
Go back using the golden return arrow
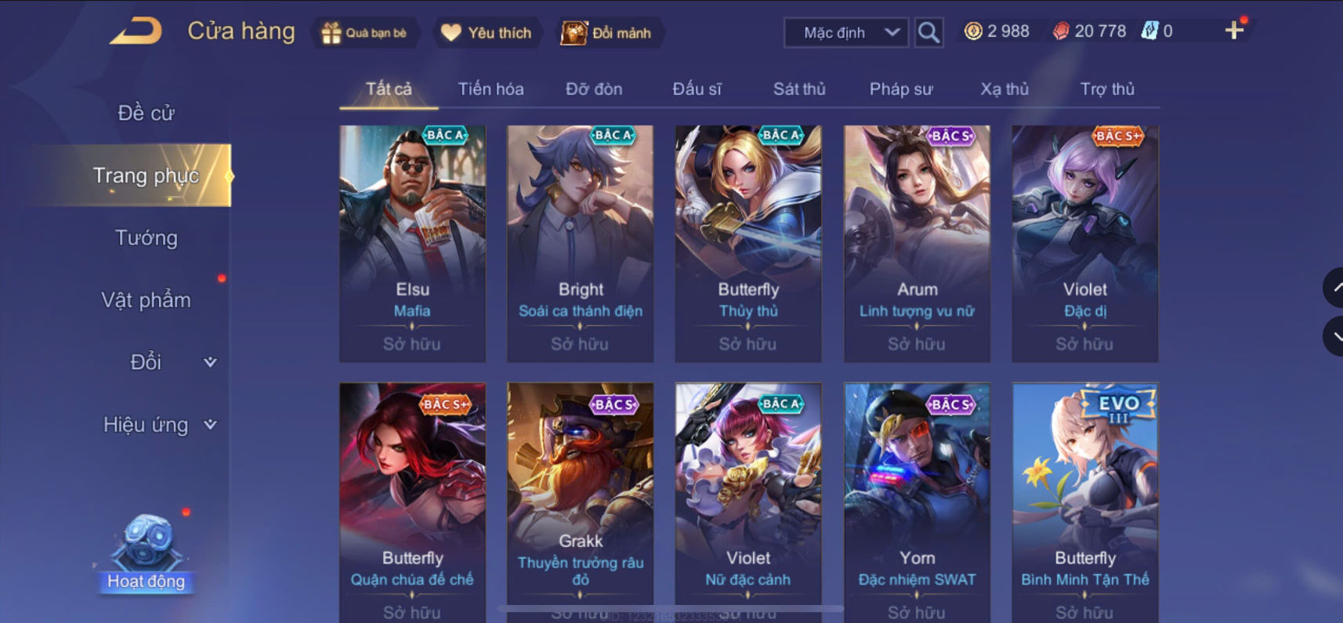[136, 31]
